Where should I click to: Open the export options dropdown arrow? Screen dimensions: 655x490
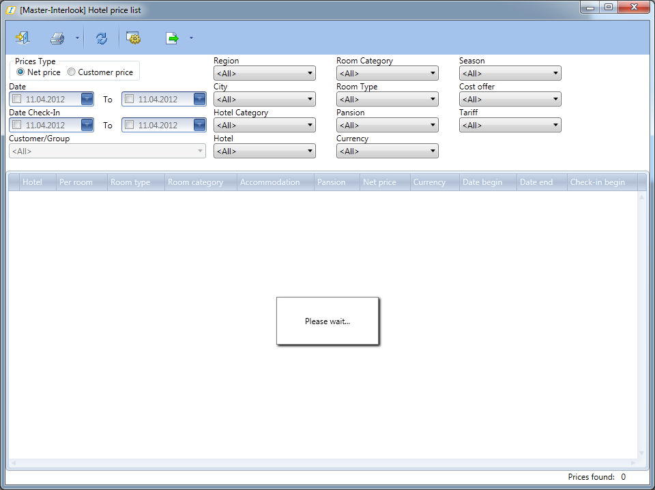[x=191, y=38]
